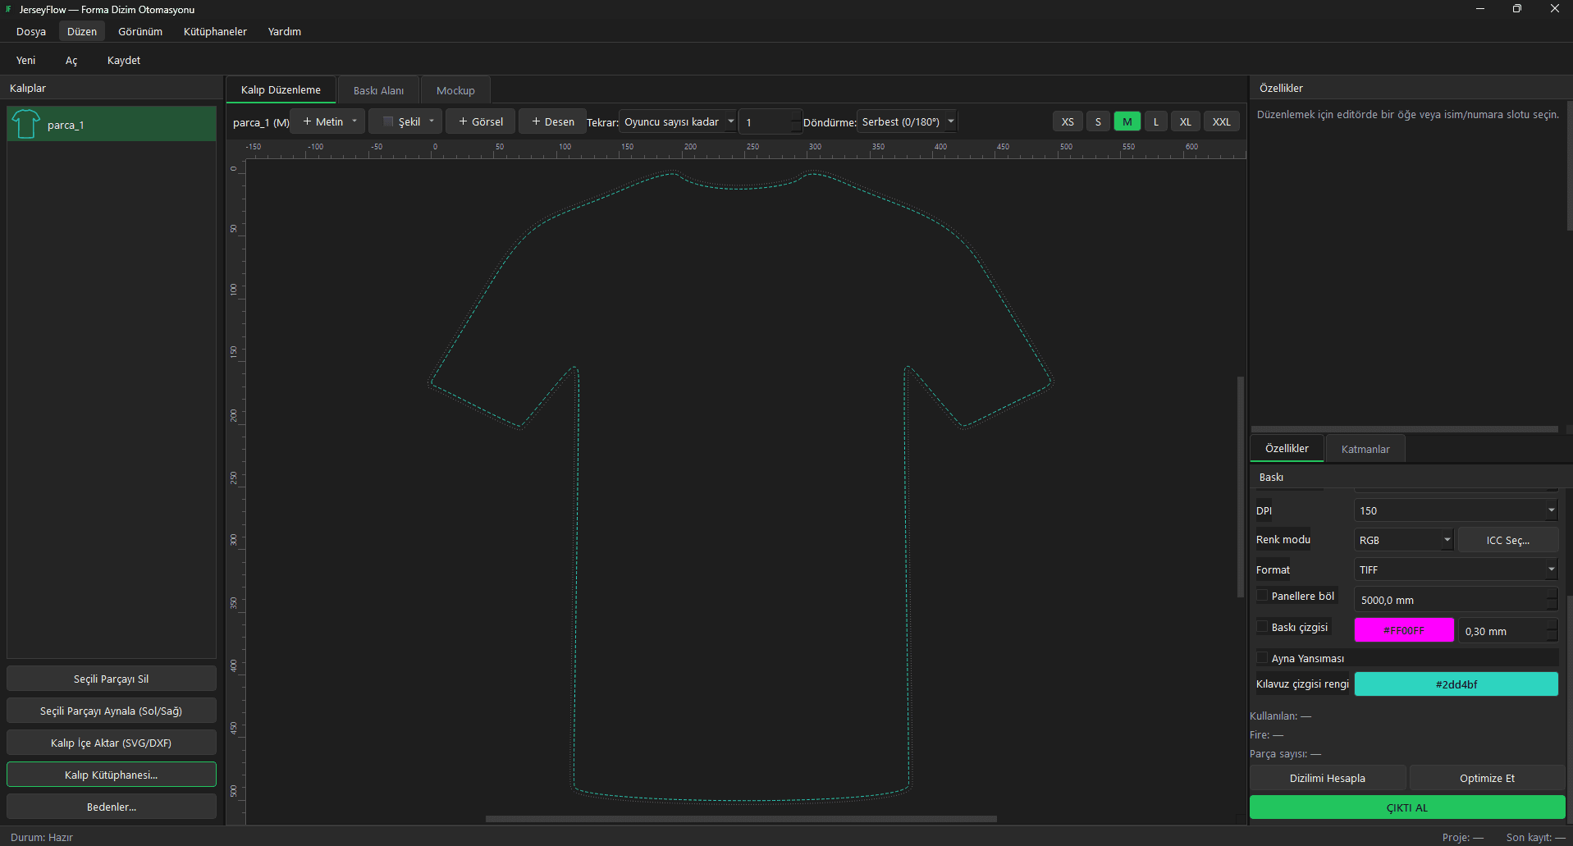The image size is (1573, 846).
Task: Expand the Format TIFF dropdown
Action: pyautogui.click(x=1456, y=569)
